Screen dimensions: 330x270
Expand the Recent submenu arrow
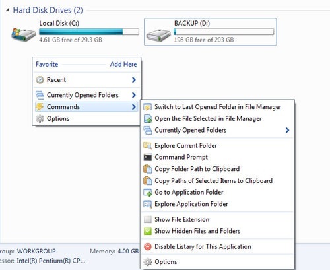[134, 80]
